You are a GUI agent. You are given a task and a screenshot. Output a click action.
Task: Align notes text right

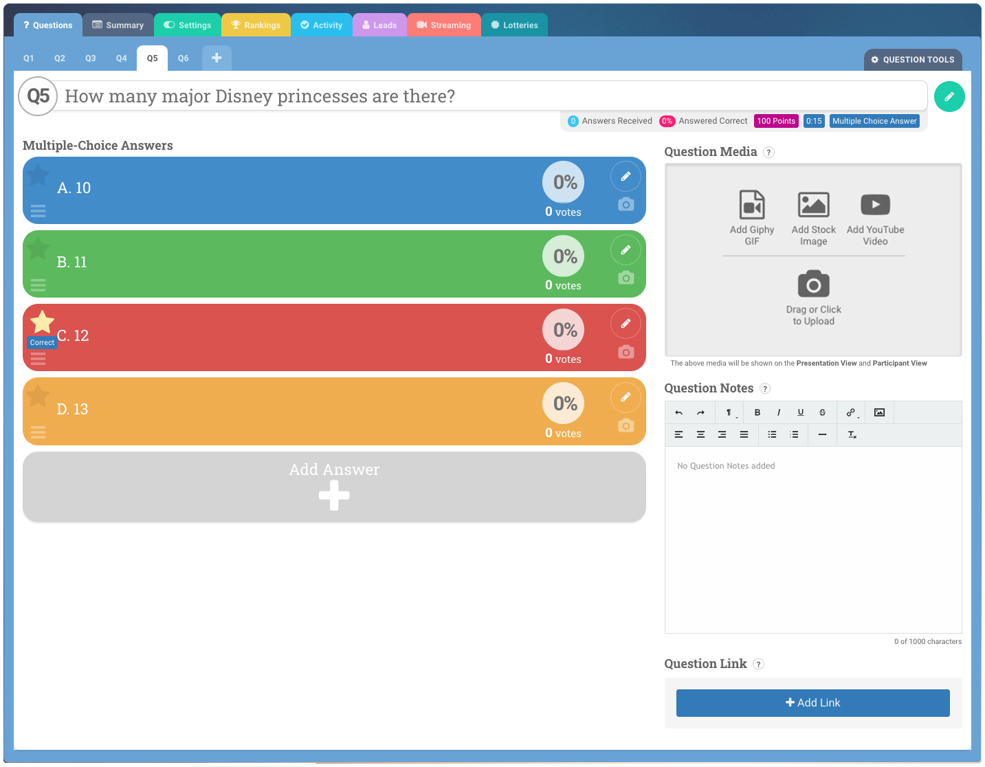[722, 434]
